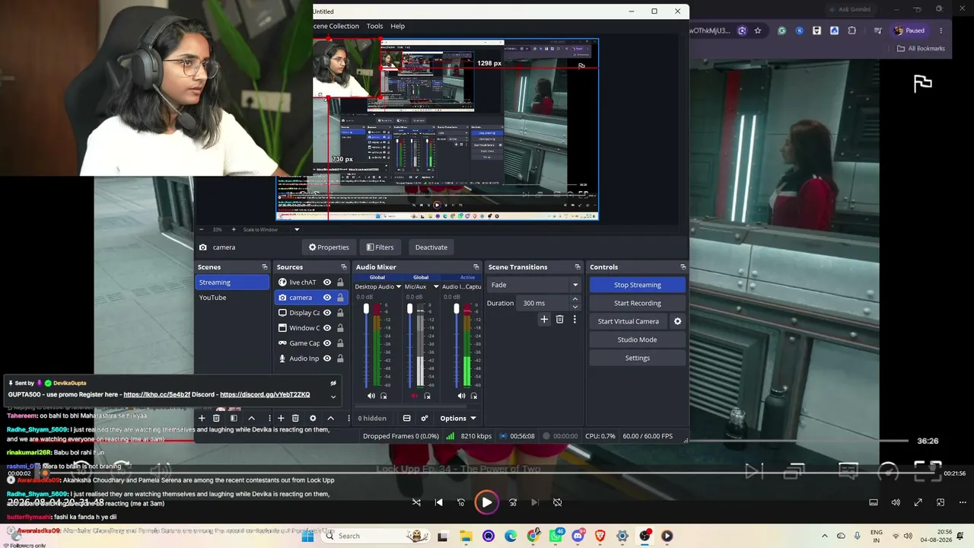Open Chrome Extensions puzzle icon
The height and width of the screenshot is (548, 974).
click(x=851, y=30)
